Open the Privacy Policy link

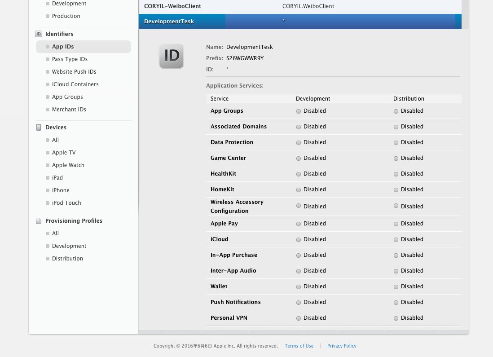342,346
